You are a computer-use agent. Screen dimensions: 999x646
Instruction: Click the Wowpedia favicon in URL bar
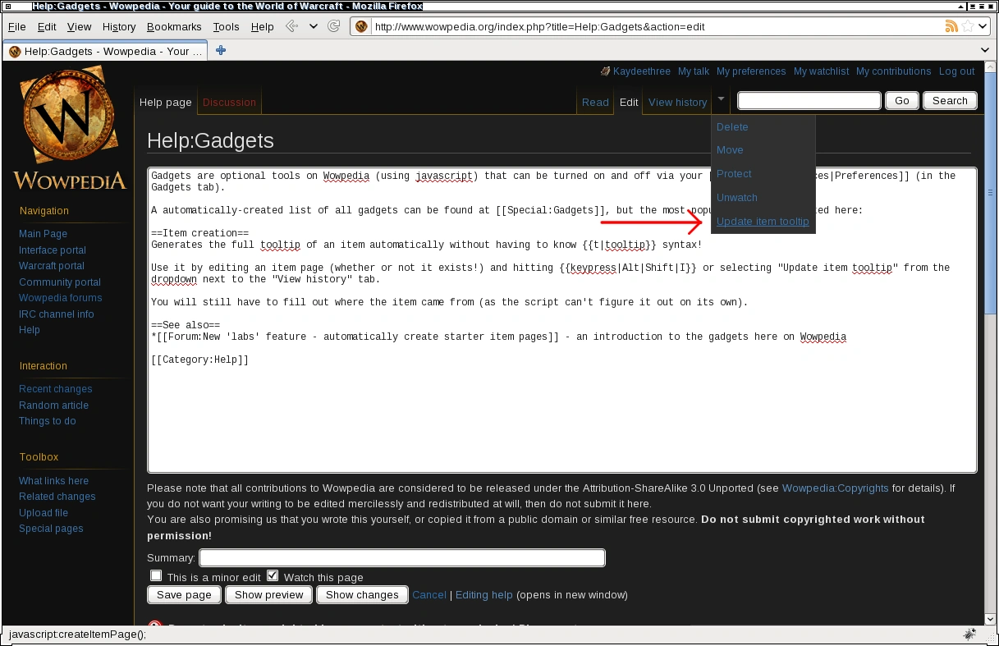click(x=361, y=26)
